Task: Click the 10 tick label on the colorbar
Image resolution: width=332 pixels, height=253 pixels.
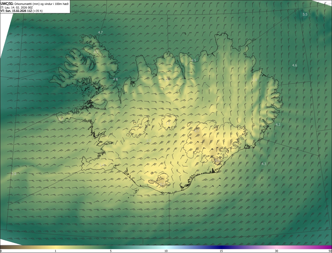Action: [166, 251]
